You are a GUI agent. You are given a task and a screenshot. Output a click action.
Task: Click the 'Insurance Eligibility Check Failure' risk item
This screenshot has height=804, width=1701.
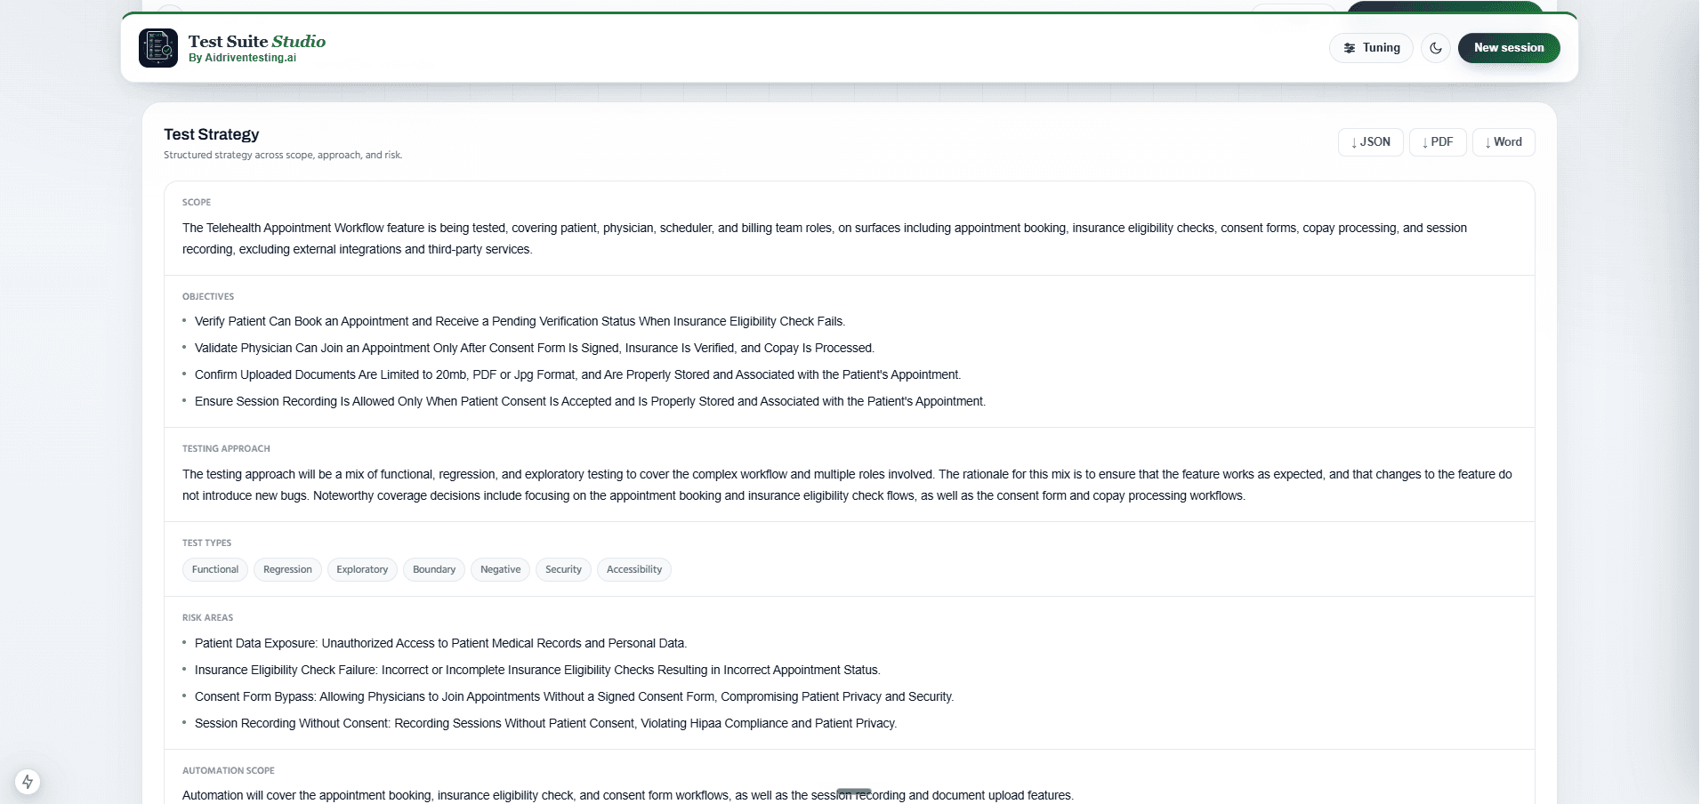537,671
